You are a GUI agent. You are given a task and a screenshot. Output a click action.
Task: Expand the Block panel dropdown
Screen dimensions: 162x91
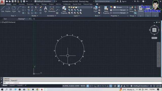click(x=97, y=16)
